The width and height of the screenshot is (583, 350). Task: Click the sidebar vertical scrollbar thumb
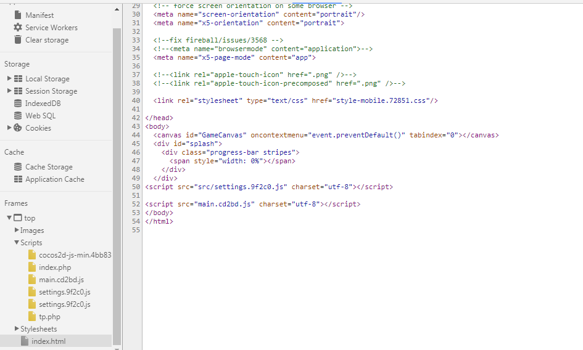click(117, 185)
